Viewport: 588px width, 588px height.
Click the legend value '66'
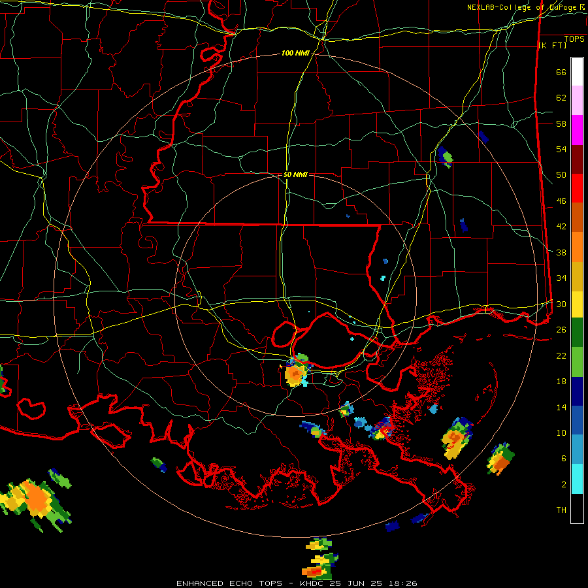(561, 72)
